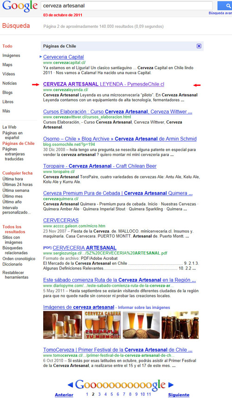Open Ruta de la Cerveza Artesanal result
Image resolution: width=232 pixels, height=400 pixels.
pyautogui.click(x=119, y=280)
